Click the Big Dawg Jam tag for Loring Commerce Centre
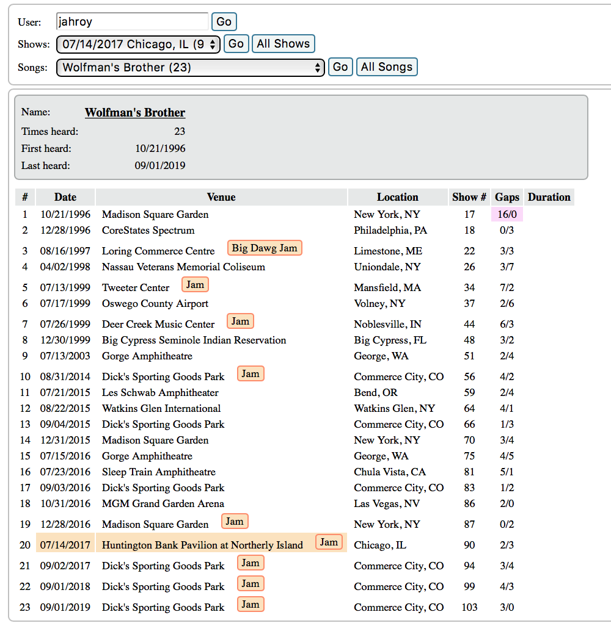 pyautogui.click(x=265, y=248)
